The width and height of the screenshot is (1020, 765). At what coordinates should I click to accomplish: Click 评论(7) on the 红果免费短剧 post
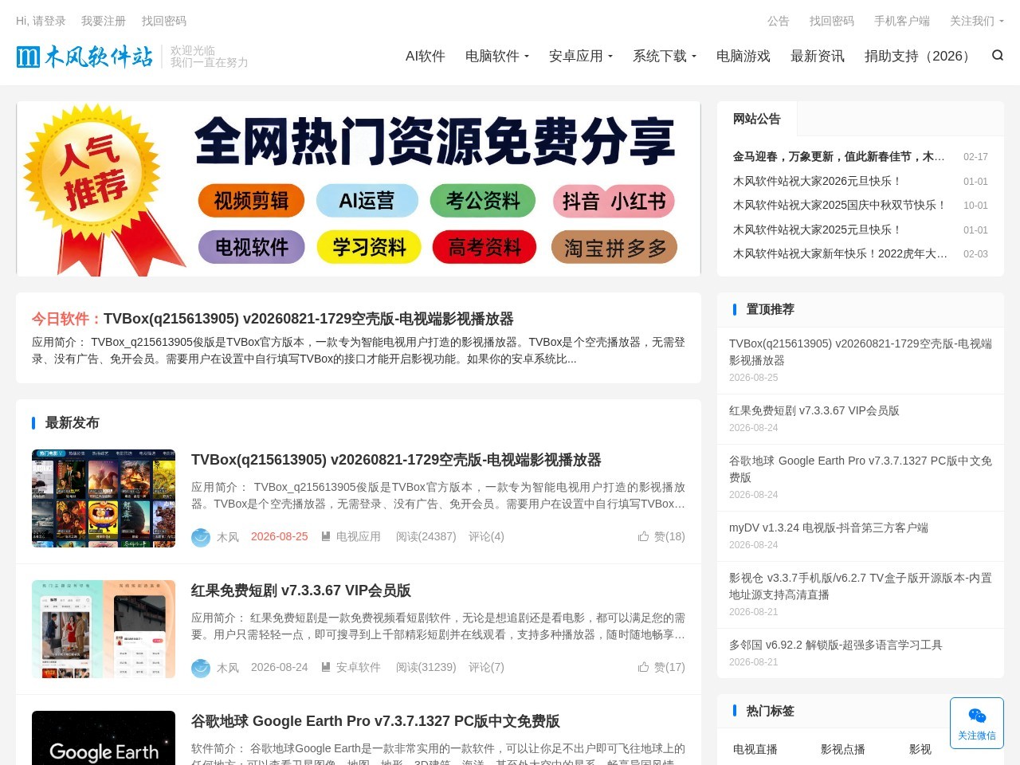[486, 667]
